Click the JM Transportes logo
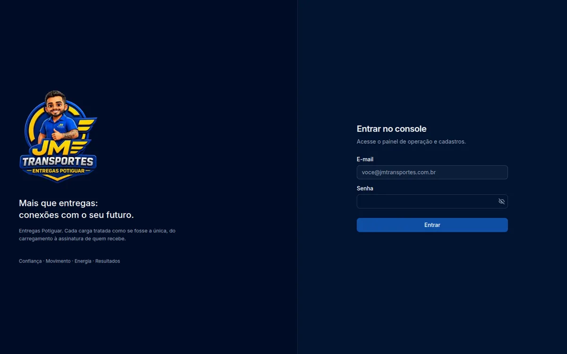567x354 pixels. (x=58, y=136)
